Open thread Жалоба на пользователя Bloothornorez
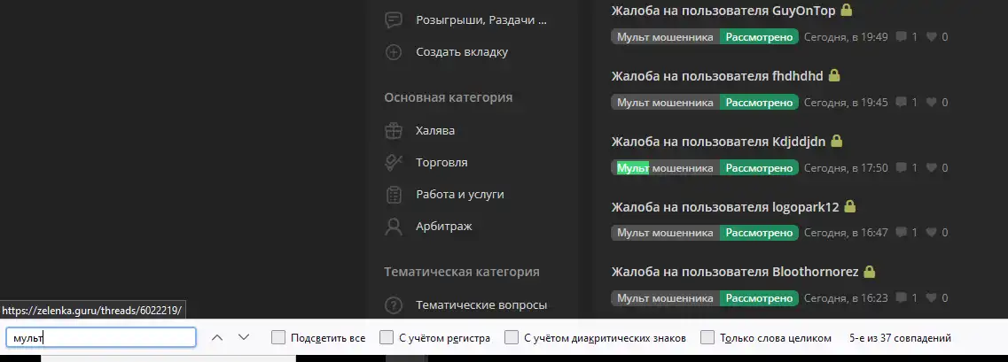The width and height of the screenshot is (1008, 362). pos(735,272)
